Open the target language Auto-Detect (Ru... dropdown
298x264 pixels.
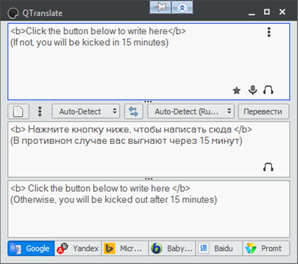pyautogui.click(x=191, y=112)
